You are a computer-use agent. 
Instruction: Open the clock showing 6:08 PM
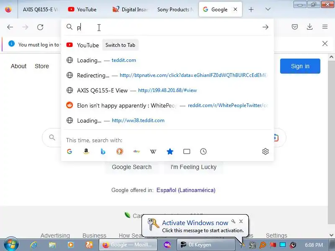click(x=314, y=245)
